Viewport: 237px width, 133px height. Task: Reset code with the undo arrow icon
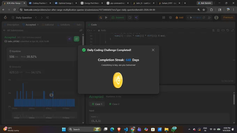coord(228,30)
